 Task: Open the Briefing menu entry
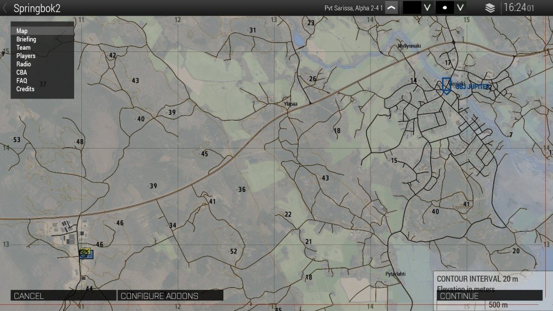(26, 39)
